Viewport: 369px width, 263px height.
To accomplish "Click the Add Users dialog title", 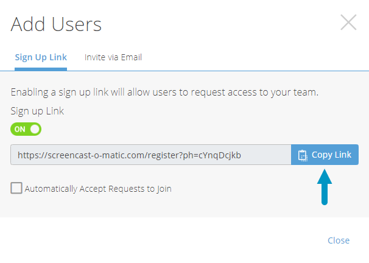I will [56, 24].
